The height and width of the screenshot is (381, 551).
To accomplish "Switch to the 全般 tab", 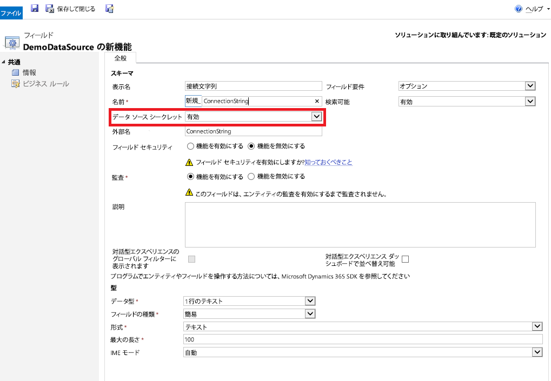I will [x=120, y=57].
